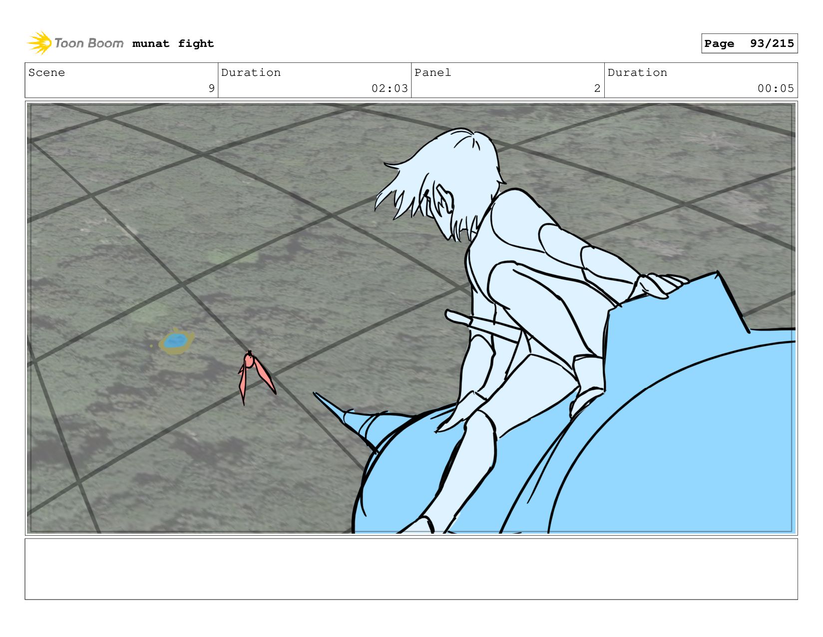Click the panel duration value '00:05'
Image resolution: width=823 pixels, height=637 pixels.
tap(776, 88)
